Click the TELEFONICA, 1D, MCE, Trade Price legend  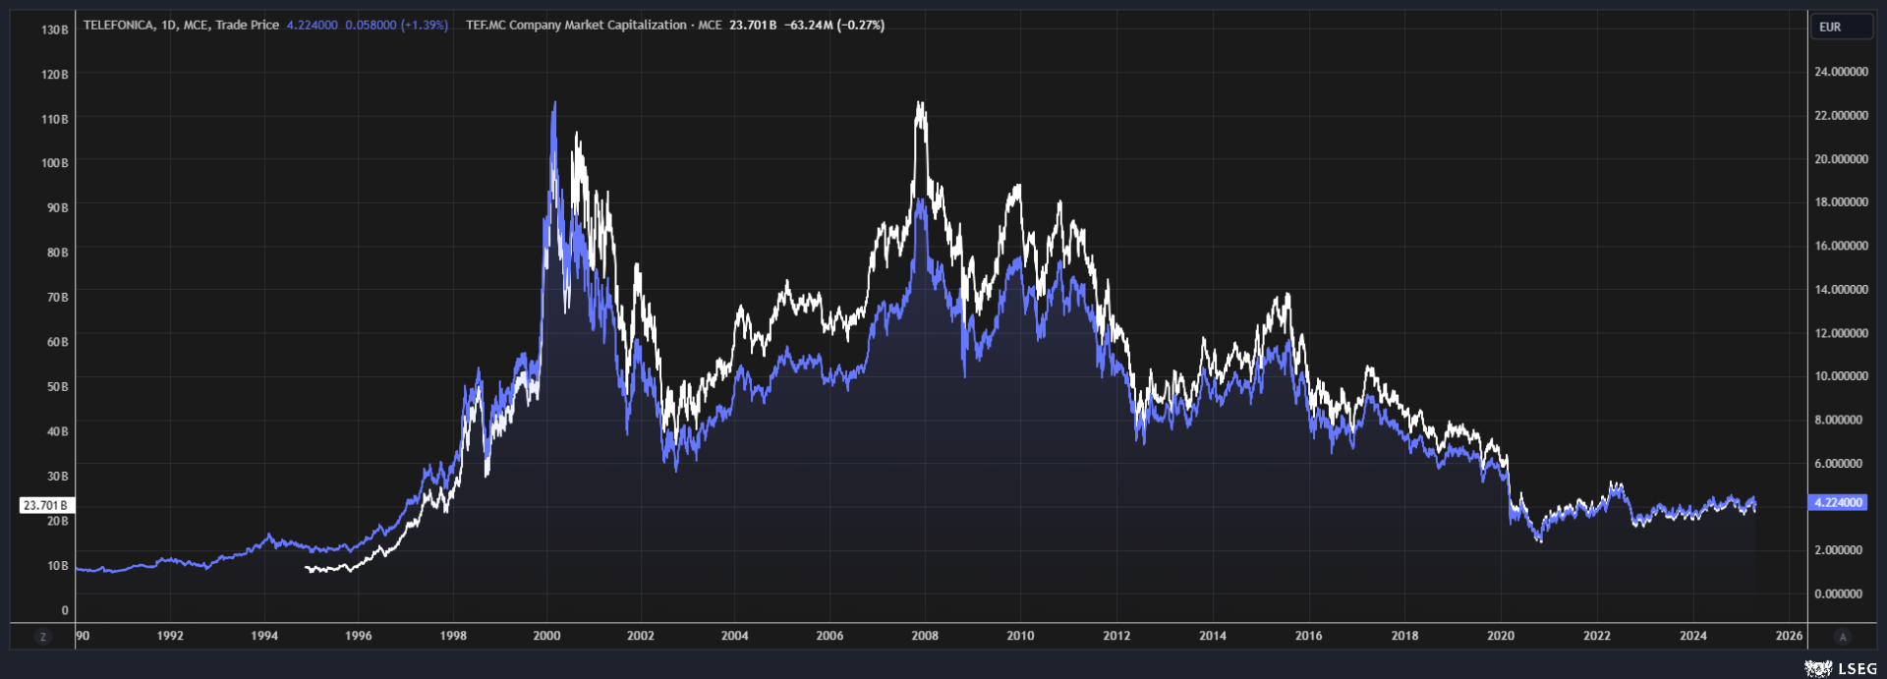tap(181, 26)
